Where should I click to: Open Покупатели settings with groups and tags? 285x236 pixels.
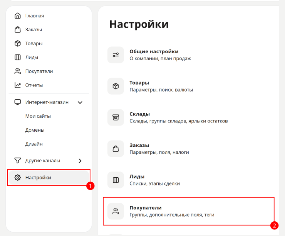[x=189, y=211]
